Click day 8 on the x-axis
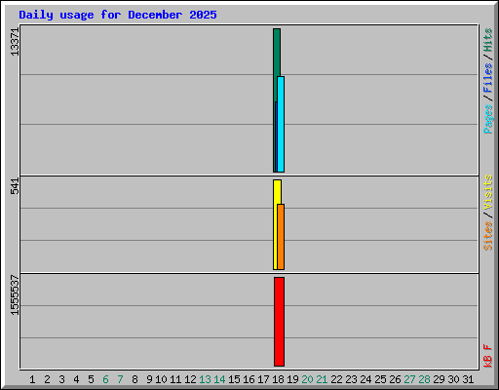The image size is (499, 390). click(134, 379)
